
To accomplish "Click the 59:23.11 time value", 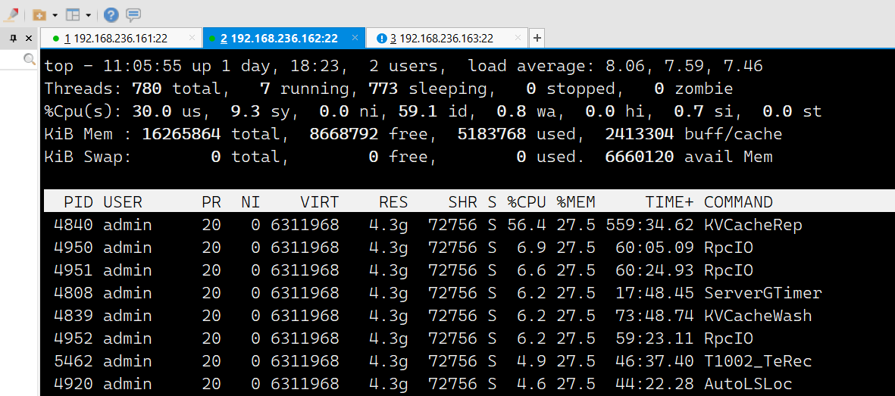I will click(x=655, y=338).
